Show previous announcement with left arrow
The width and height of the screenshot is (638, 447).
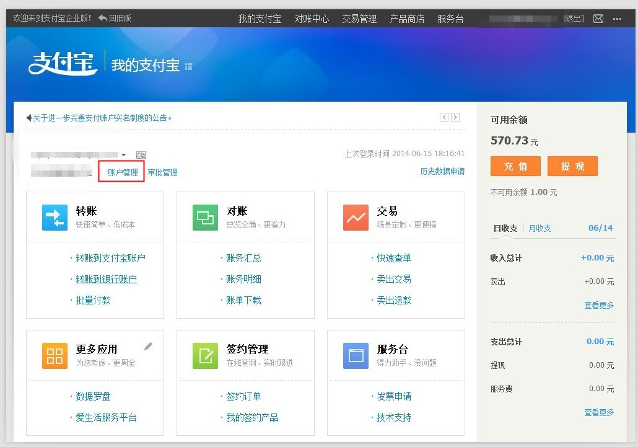(444, 117)
